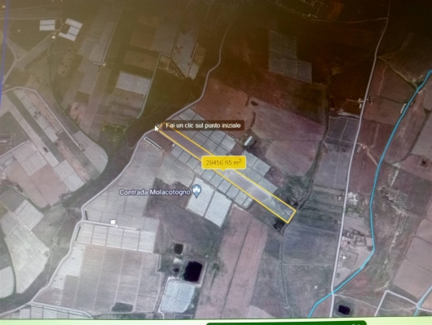The height and width of the screenshot is (325, 432).
Task: Click the 'Fai un clic sul punto iniziale' tooltip
Action: coord(203,125)
